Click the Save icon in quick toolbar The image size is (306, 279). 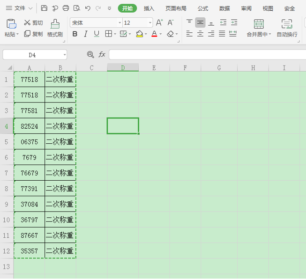pyautogui.click(x=44, y=8)
